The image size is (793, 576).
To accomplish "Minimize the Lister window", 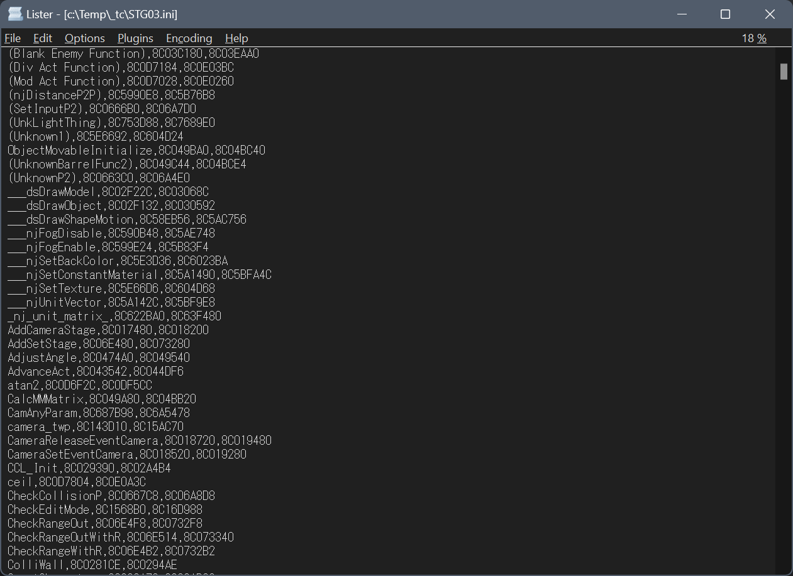I will [680, 14].
